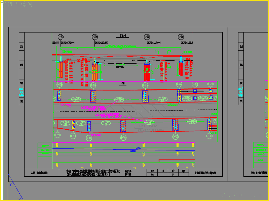Click the project title in title block

[x=93, y=173]
